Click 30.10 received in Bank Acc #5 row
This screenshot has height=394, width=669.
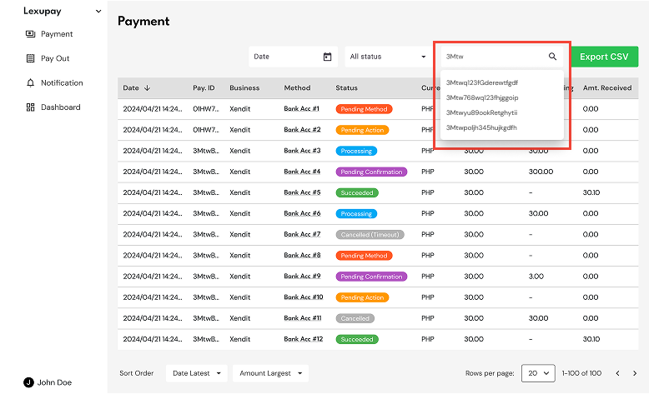point(591,192)
